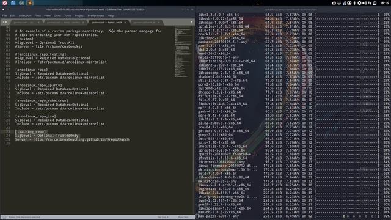
Task: Click the panel clock showing 18:16
Action: pos(384,3)
